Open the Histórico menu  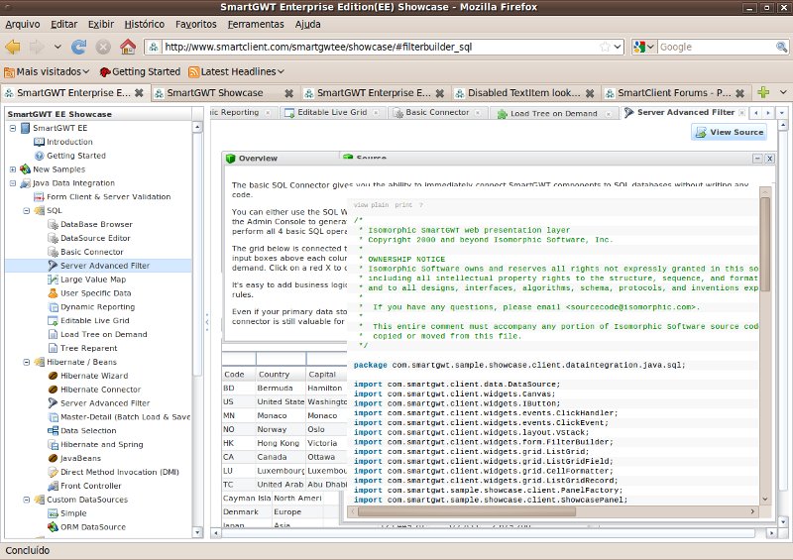pyautogui.click(x=145, y=23)
